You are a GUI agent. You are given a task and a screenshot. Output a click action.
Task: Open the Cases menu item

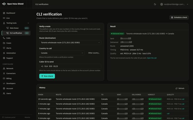point(16,43)
